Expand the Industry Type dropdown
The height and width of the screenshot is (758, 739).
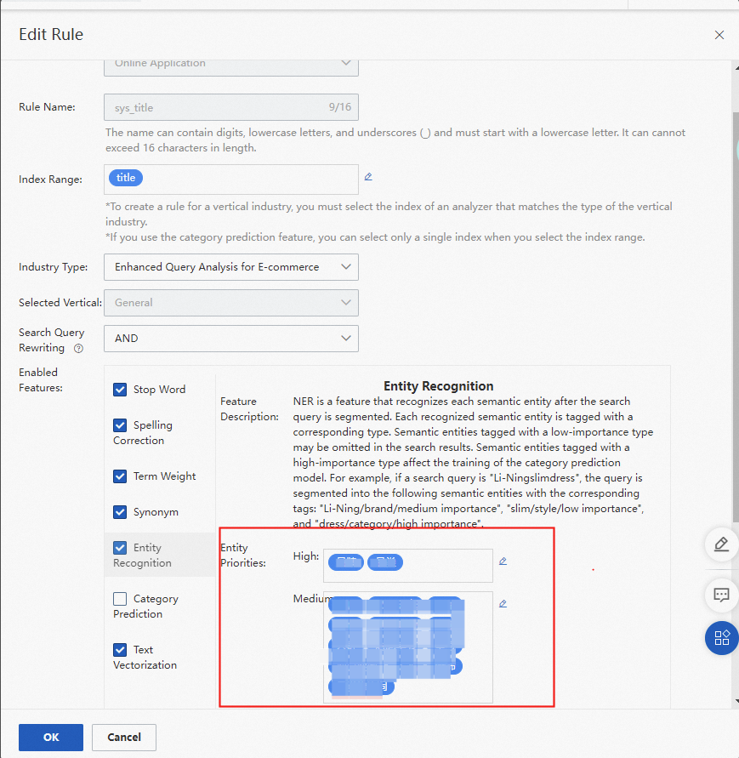coord(231,267)
